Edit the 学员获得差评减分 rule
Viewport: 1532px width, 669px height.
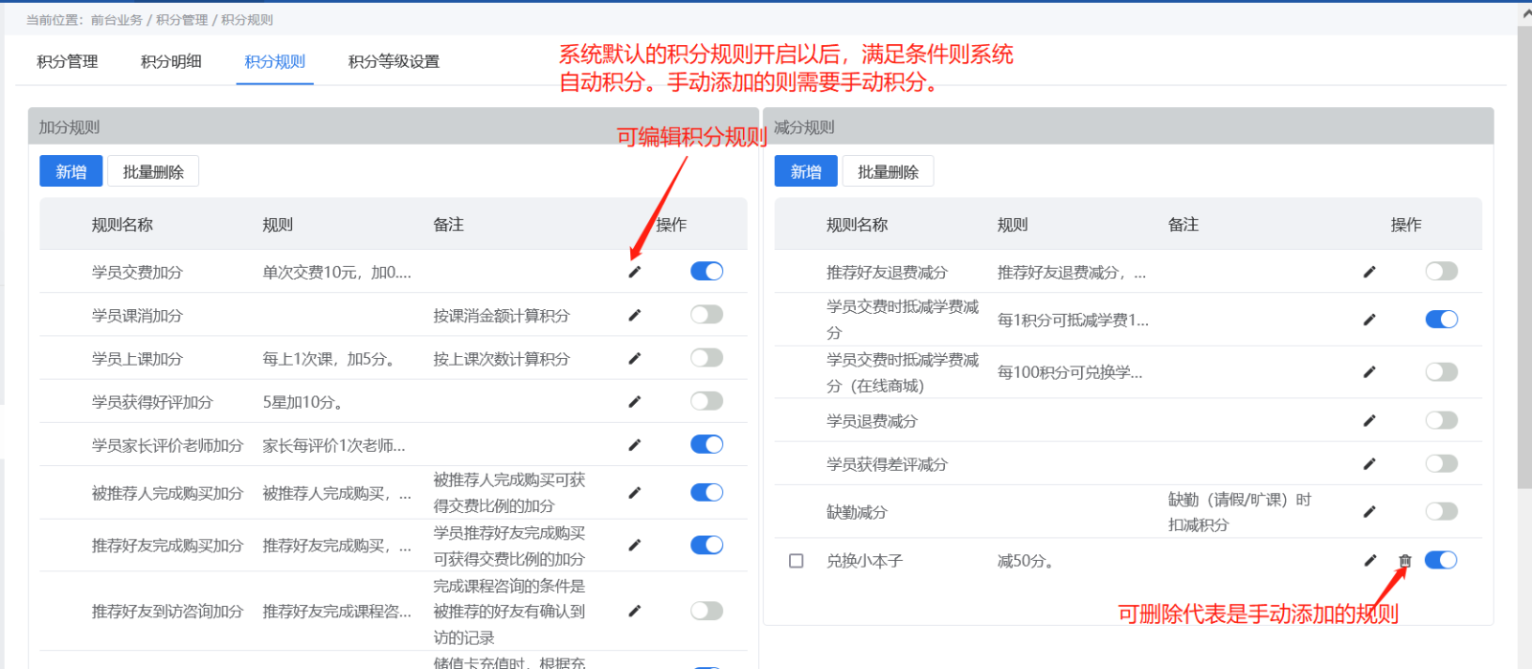[1369, 464]
